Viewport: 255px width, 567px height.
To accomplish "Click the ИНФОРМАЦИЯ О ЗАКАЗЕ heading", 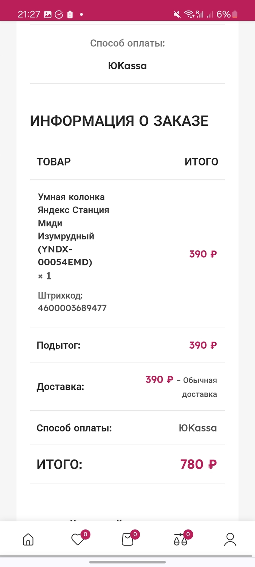I will coord(119,121).
